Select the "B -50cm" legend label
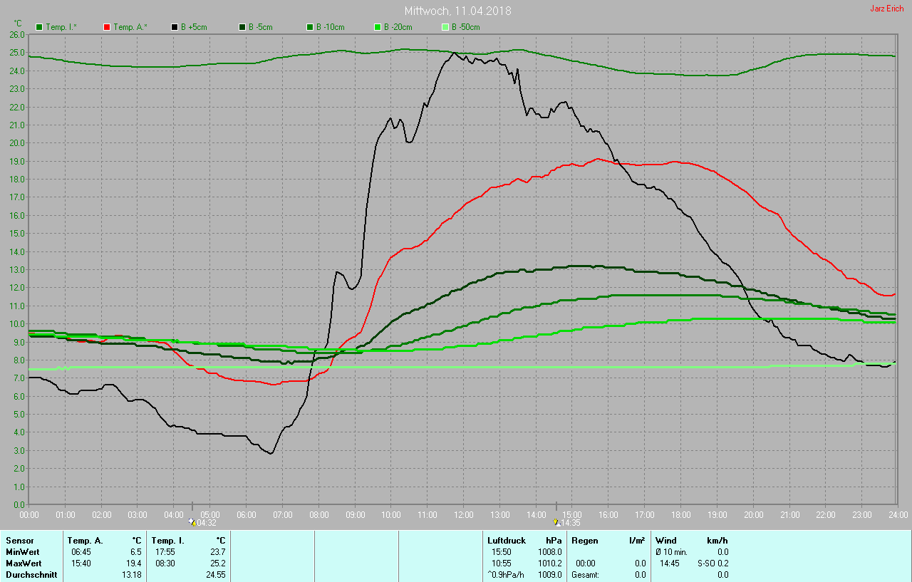The height and width of the screenshot is (582, 912). (x=467, y=27)
